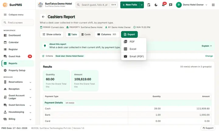
Task: Click the Export button
Action: coord(129,34)
